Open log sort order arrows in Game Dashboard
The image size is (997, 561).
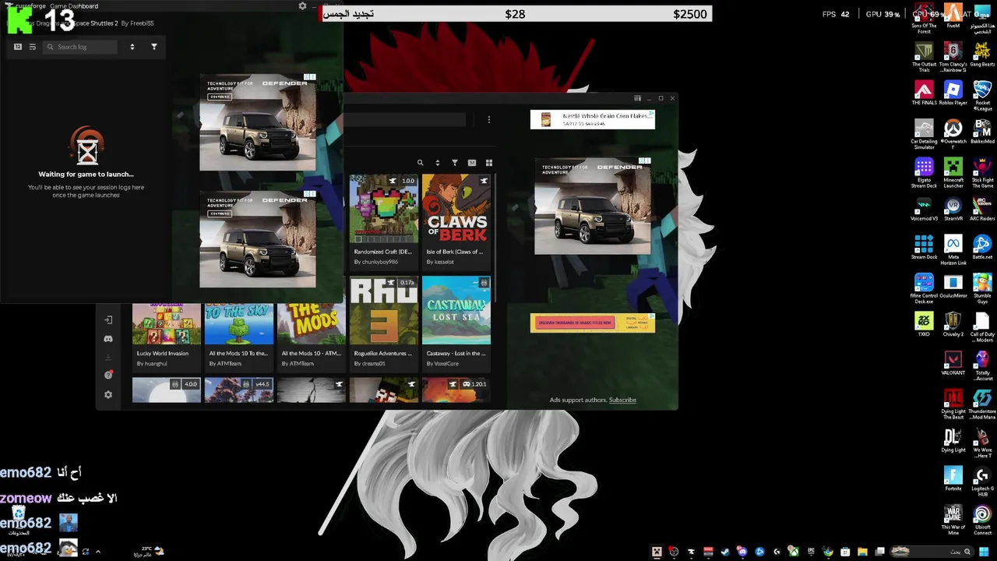tap(132, 47)
